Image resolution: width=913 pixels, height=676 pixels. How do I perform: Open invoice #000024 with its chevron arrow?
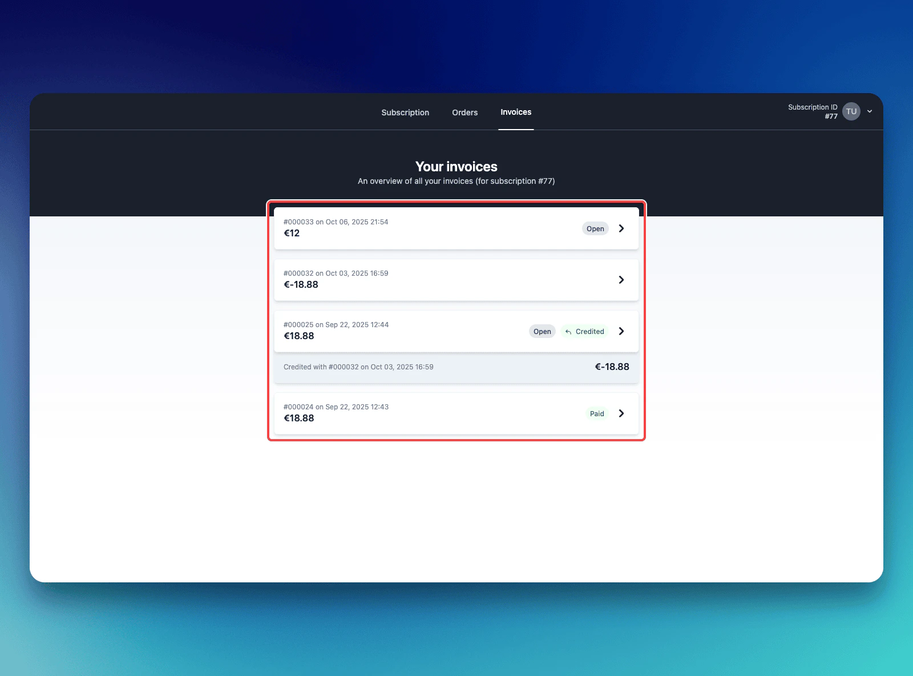621,413
